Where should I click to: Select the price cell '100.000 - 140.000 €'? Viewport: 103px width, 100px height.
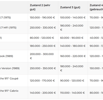[73, 17]
